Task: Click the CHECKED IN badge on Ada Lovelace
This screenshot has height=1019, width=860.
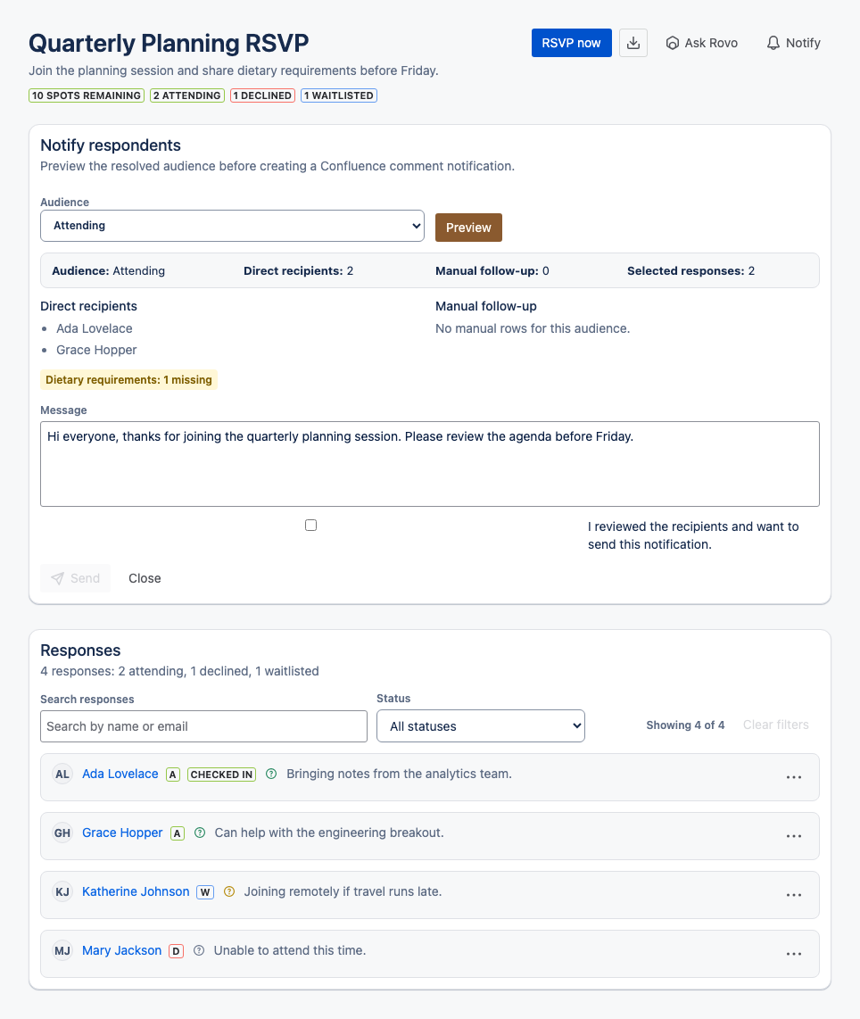Action: pyautogui.click(x=221, y=775)
